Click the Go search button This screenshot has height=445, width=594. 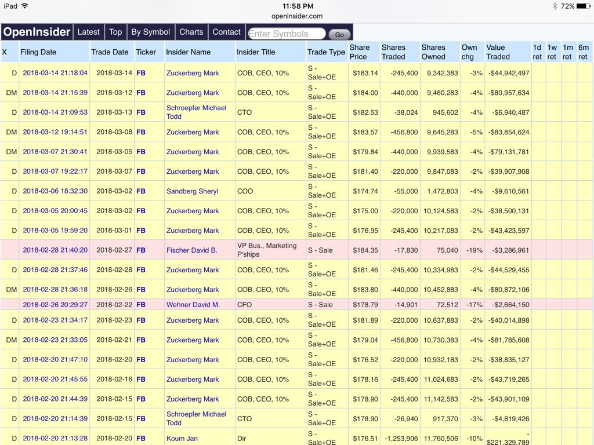[x=339, y=34]
